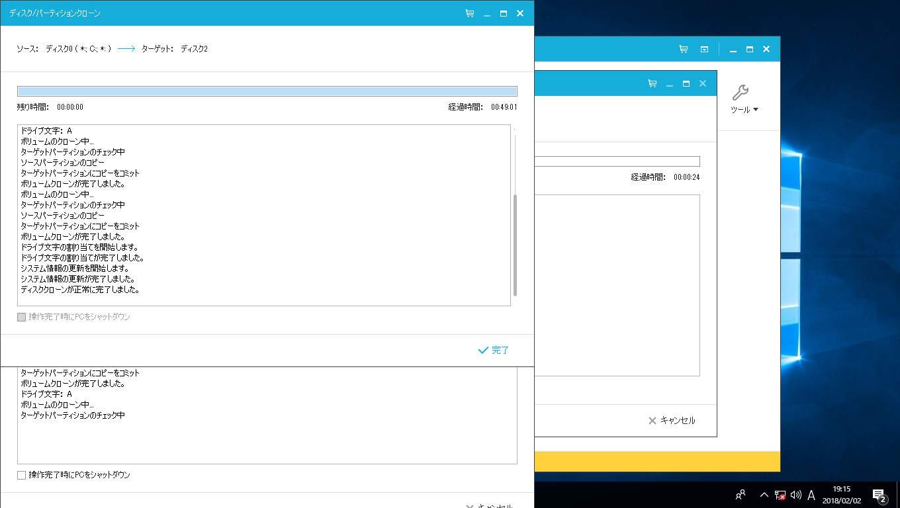Viewport: 900px width, 508px height.
Task: Click the 経過時間 value 00:00:24
Action: click(x=687, y=177)
